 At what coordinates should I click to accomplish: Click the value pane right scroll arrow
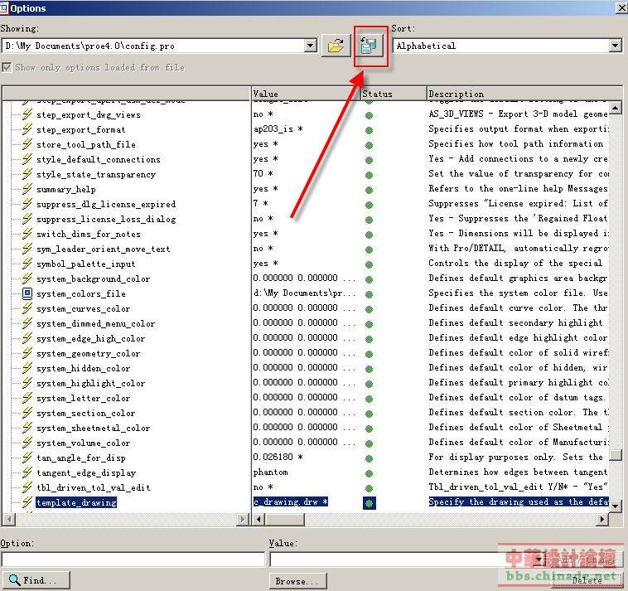click(601, 519)
